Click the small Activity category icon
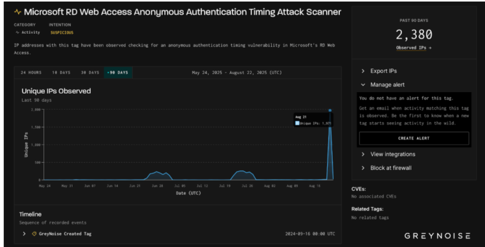This screenshot has height=247, width=485. [x=17, y=33]
